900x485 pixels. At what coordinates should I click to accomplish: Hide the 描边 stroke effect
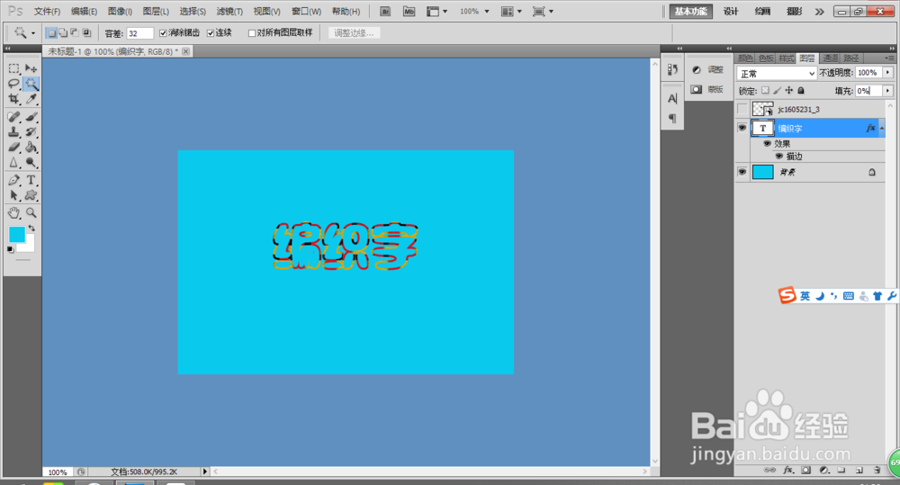point(778,157)
